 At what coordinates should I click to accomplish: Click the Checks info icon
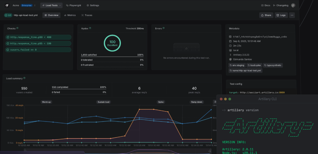click(17, 28)
